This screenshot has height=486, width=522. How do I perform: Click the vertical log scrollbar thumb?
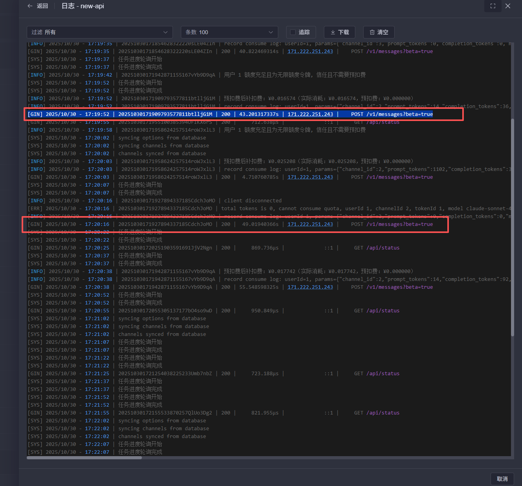click(x=512, y=227)
